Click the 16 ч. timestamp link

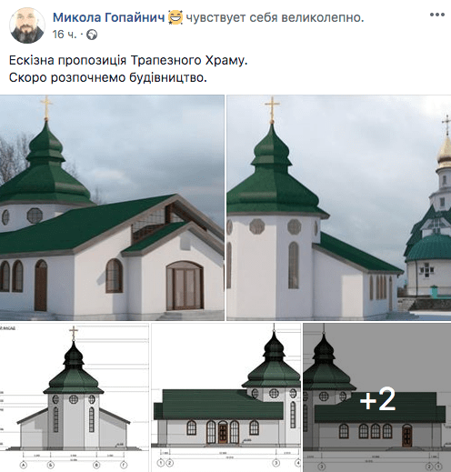[65, 35]
